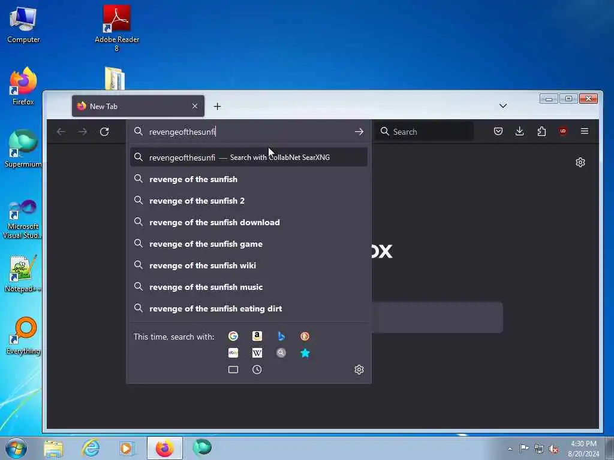Open the Computer desktop icon
614x460 pixels.
pos(23,25)
